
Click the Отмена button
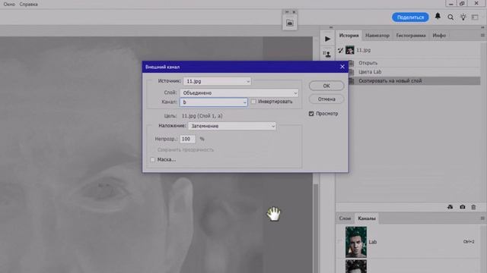coord(326,99)
